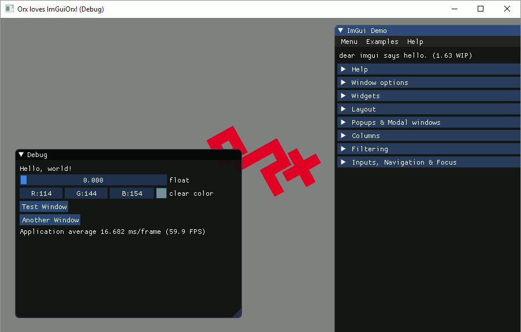
Task: Click the Another Window button
Action: coord(50,220)
